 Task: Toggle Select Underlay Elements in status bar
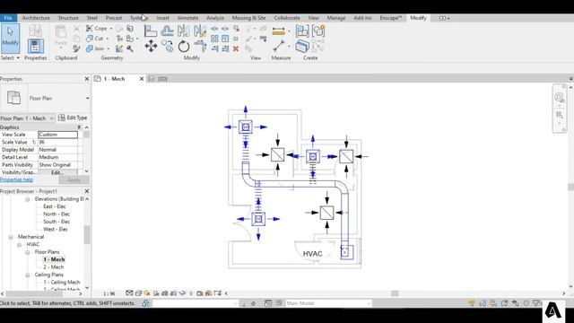483,303
